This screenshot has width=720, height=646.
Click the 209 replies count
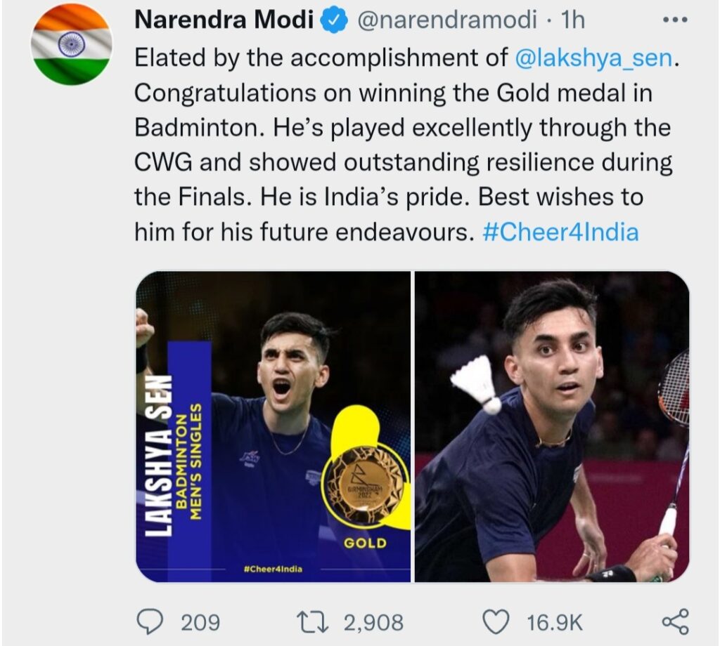pyautogui.click(x=200, y=623)
